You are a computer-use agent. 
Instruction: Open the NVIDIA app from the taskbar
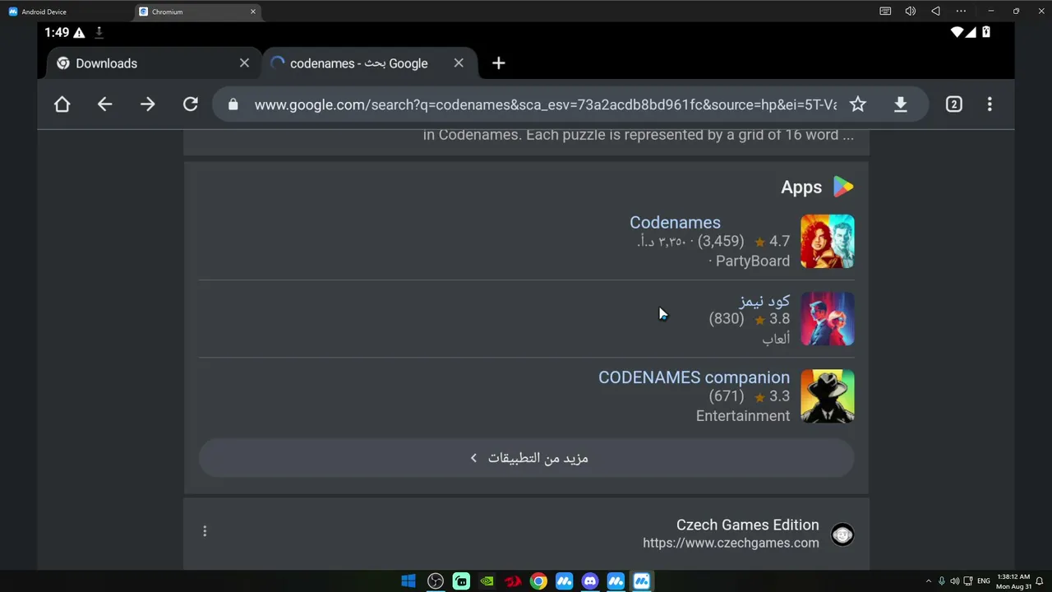point(487,581)
